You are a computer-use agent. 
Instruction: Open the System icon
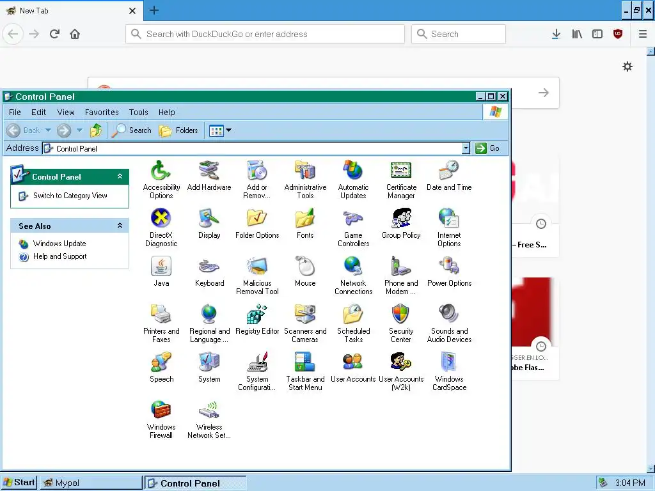click(x=209, y=362)
